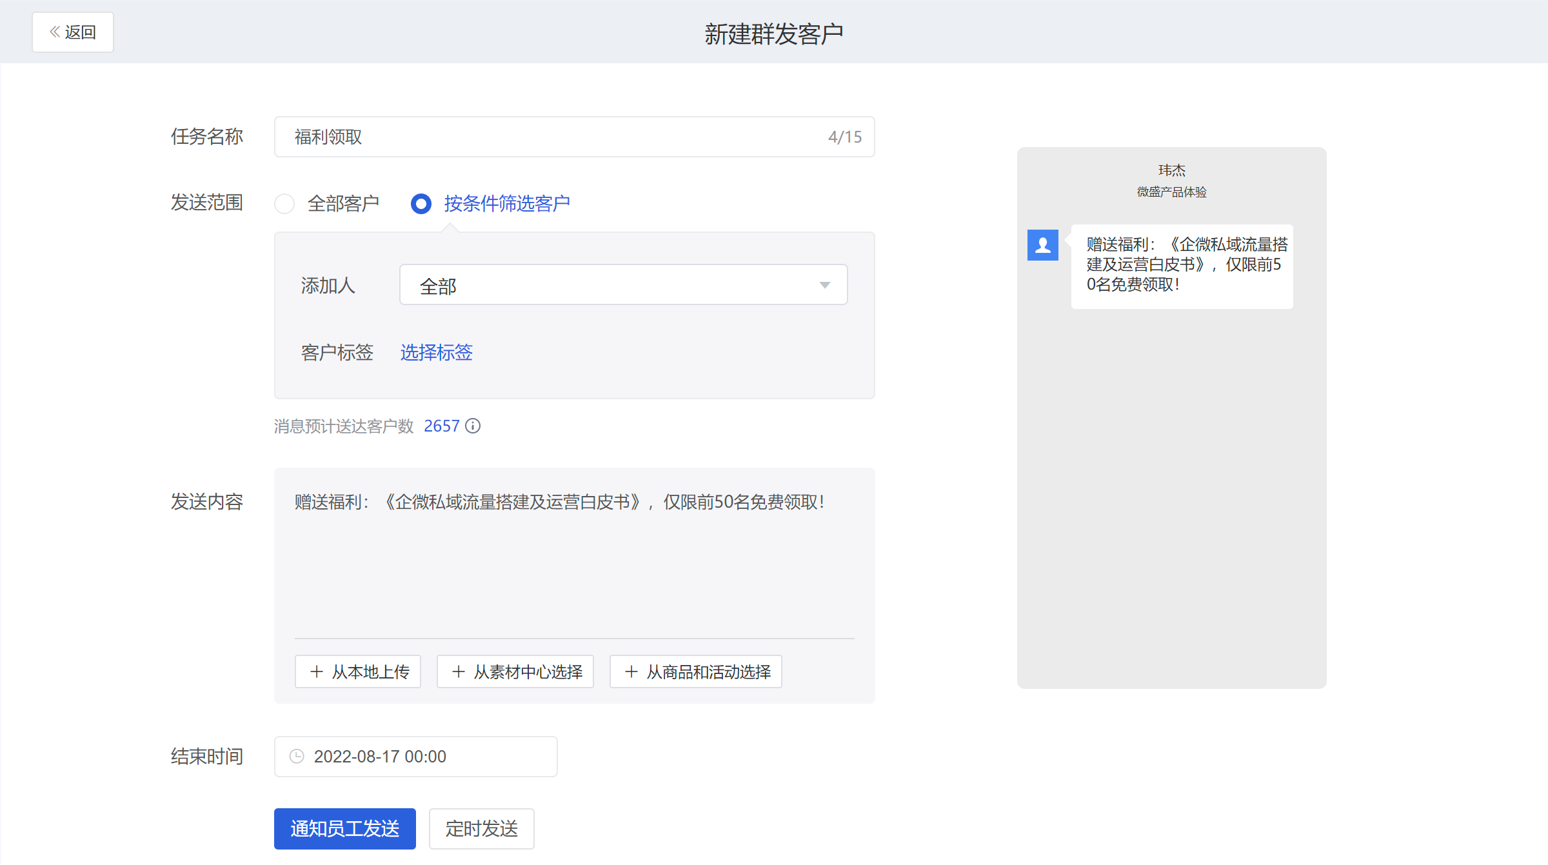Image resolution: width=1548 pixels, height=865 pixels.
Task: Click the 定时发送 button
Action: (x=482, y=829)
